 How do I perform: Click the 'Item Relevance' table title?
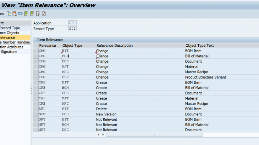50,40
